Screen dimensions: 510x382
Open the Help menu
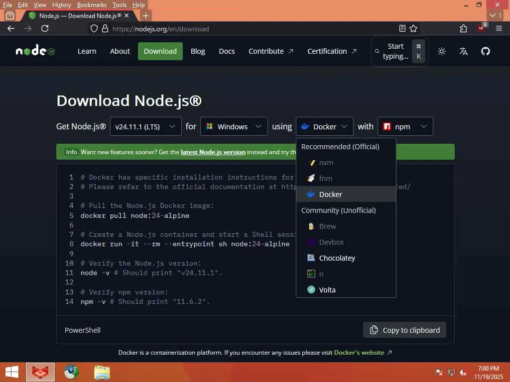138,5
